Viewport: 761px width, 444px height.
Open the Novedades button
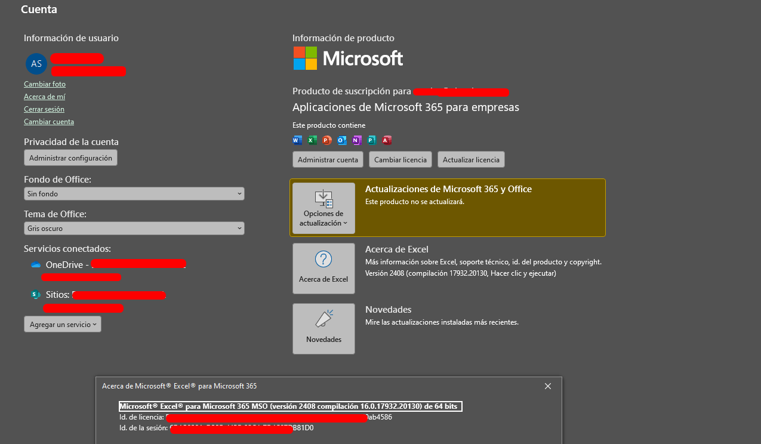point(323,329)
